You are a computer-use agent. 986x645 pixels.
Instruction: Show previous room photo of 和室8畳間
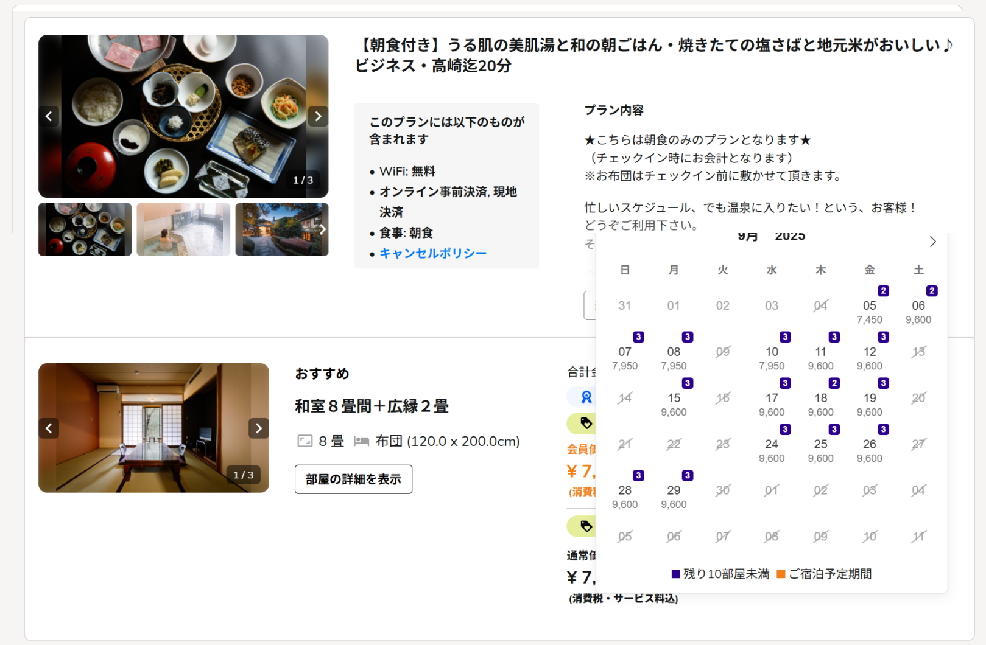tap(49, 428)
